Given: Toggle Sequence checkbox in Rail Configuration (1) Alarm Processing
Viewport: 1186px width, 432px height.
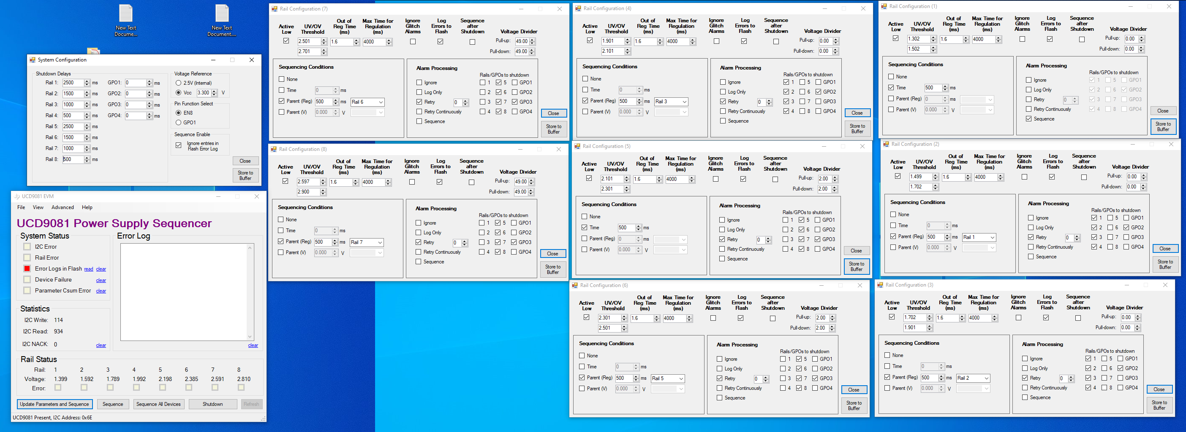Looking at the screenshot, I should pos(1028,119).
